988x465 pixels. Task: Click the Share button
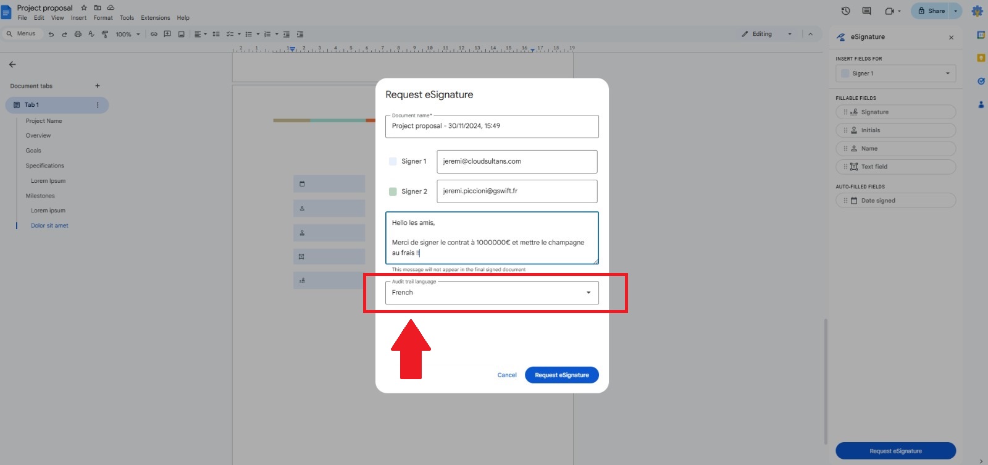932,10
